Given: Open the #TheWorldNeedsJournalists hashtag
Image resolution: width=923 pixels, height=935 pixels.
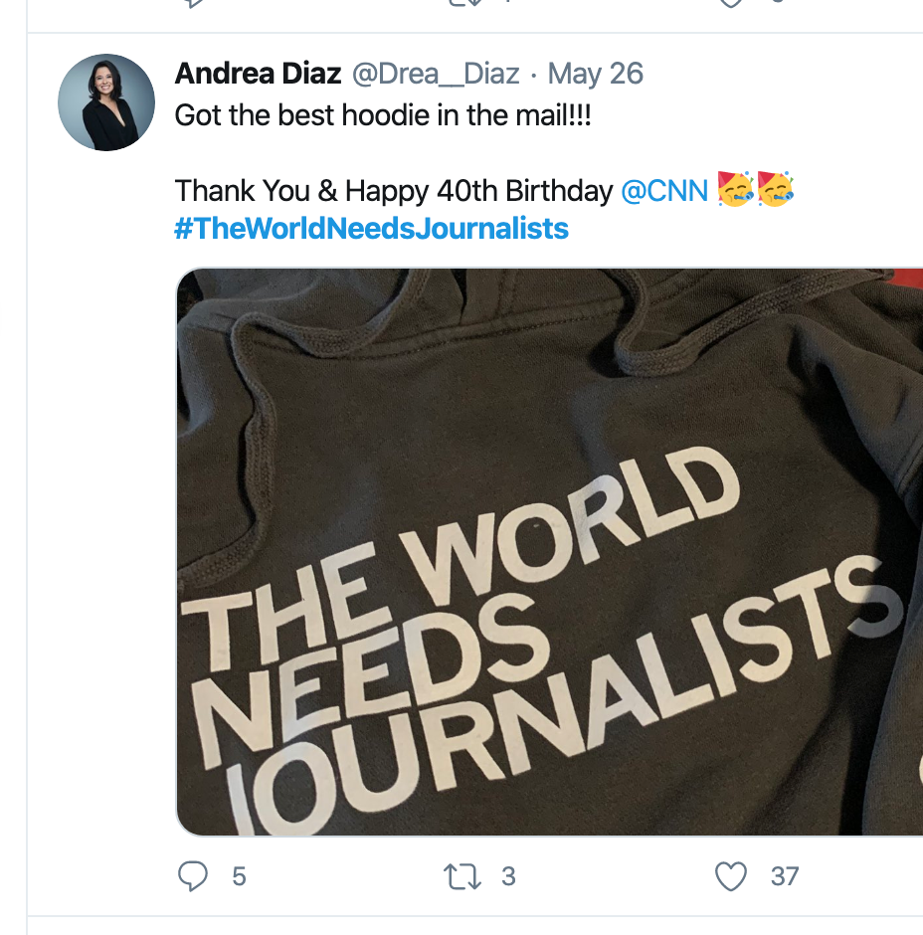Looking at the screenshot, I should point(372,229).
